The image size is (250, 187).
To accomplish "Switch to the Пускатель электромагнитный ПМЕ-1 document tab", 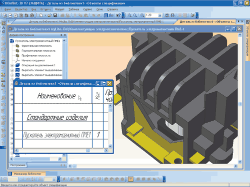I will (x=96, y=22).
